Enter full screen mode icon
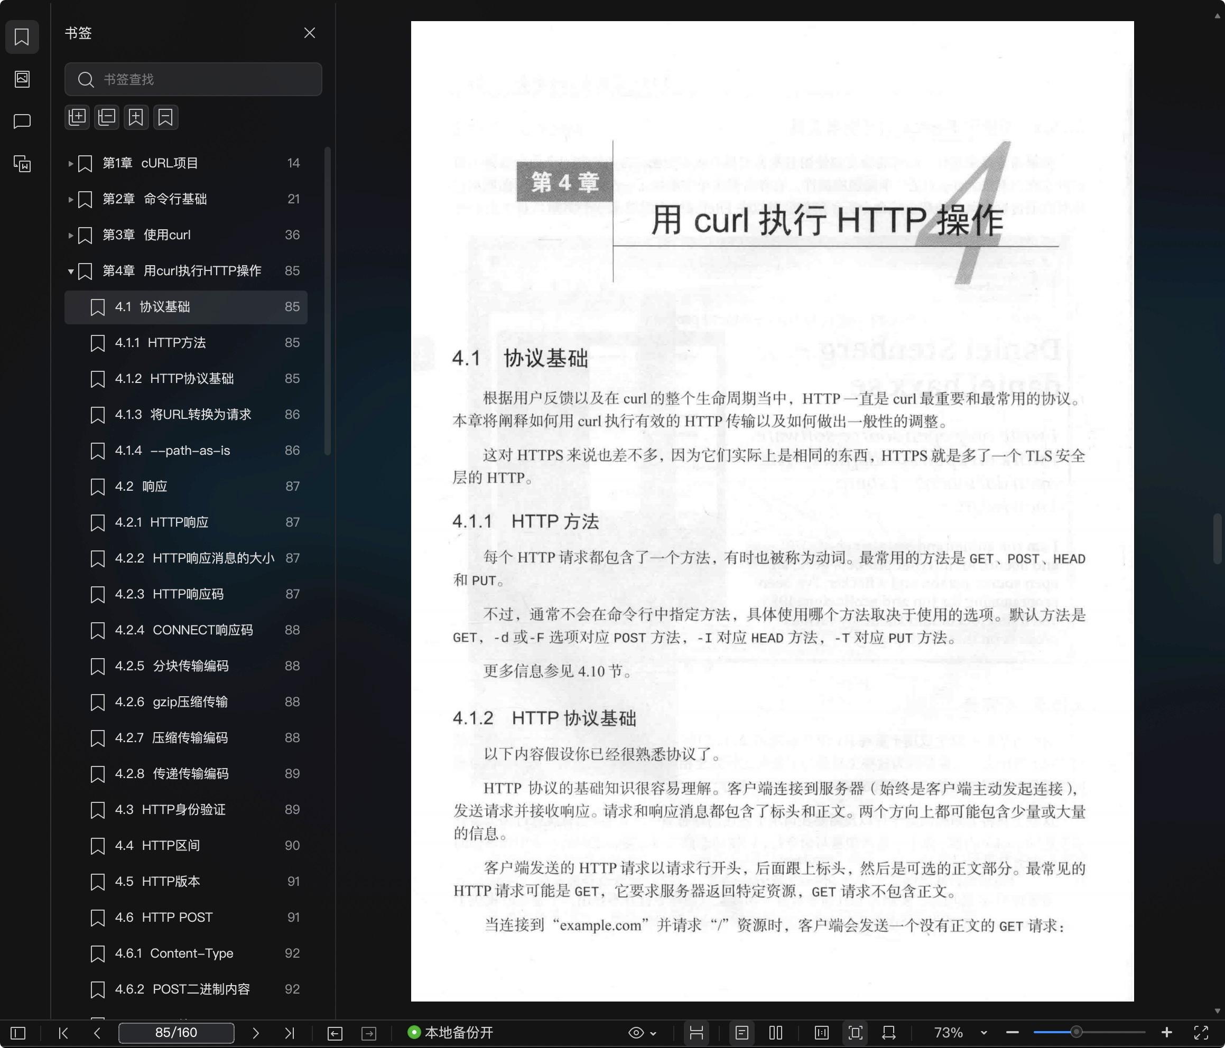The image size is (1225, 1048). coord(1201,1033)
